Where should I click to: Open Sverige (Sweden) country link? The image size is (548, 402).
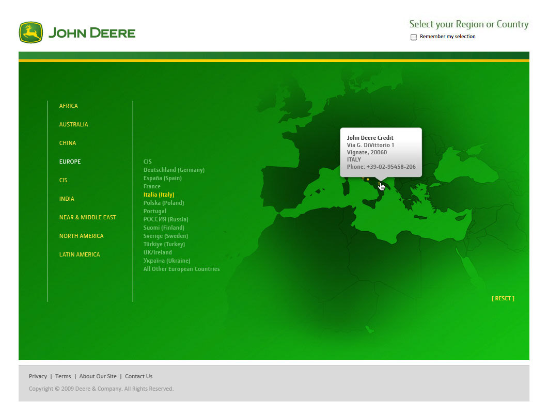coord(166,236)
